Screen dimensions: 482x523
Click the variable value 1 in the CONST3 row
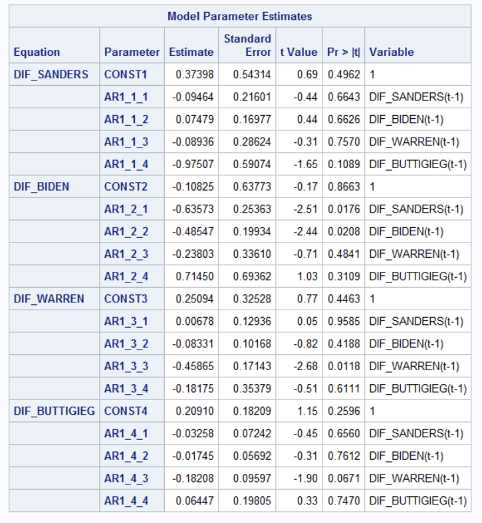tap(372, 299)
